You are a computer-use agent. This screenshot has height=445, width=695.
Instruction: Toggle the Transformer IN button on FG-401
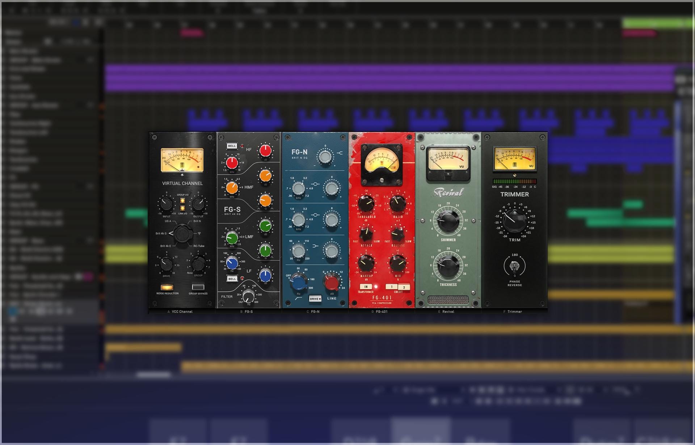tap(366, 287)
